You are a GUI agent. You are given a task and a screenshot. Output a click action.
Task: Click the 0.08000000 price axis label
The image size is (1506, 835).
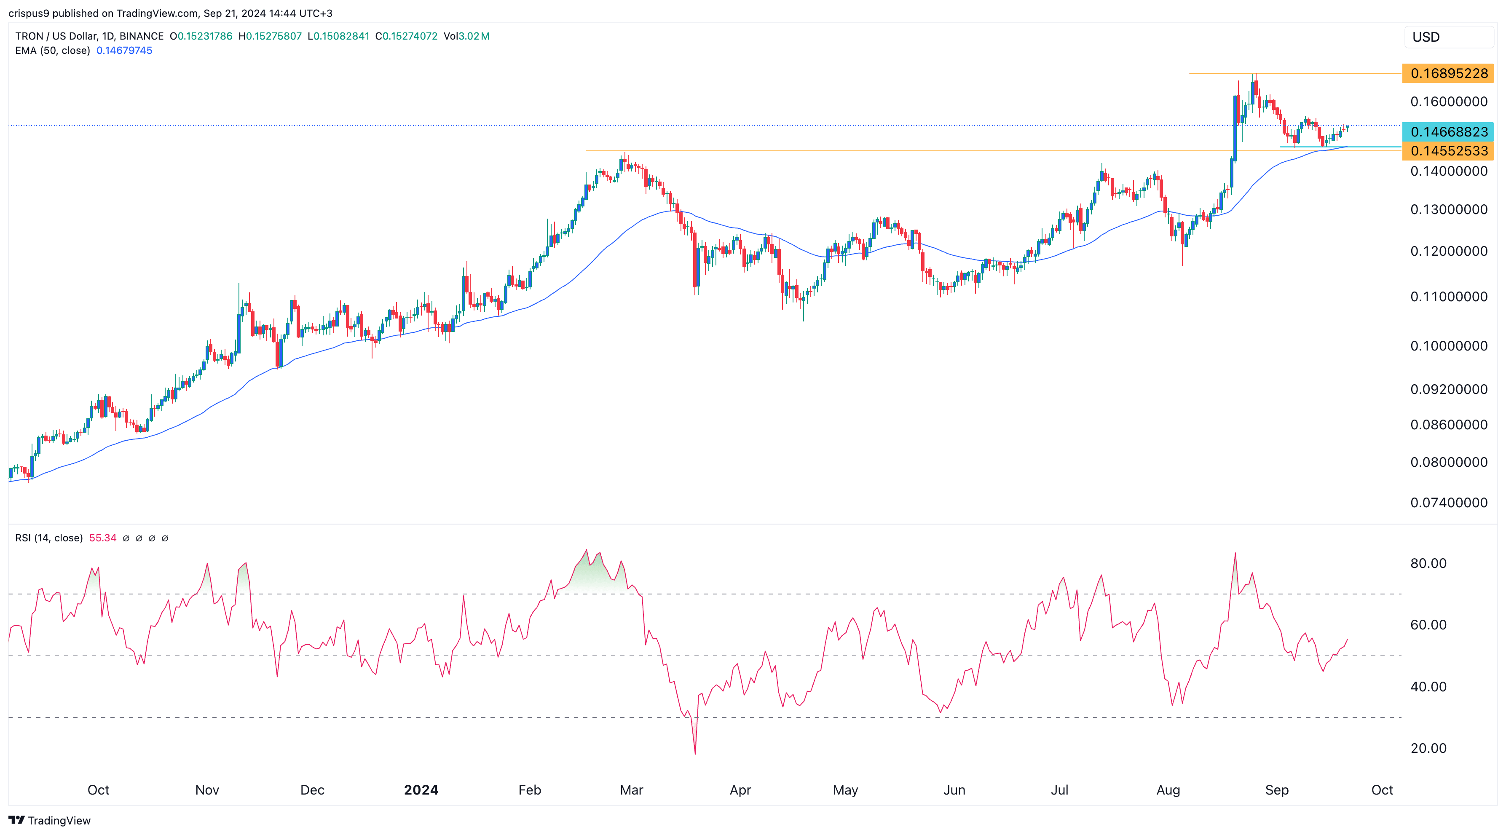pyautogui.click(x=1449, y=462)
